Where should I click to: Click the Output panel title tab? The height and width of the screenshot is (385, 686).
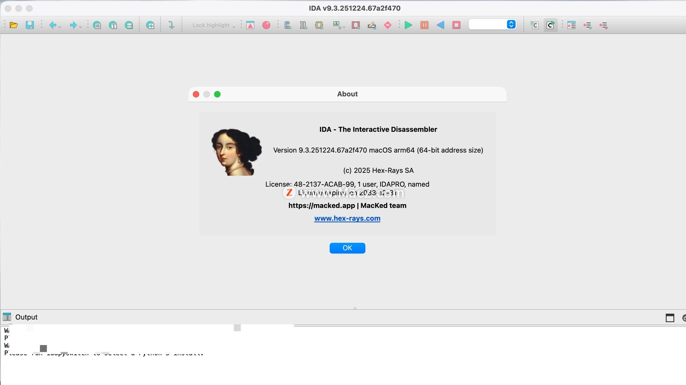(26, 317)
